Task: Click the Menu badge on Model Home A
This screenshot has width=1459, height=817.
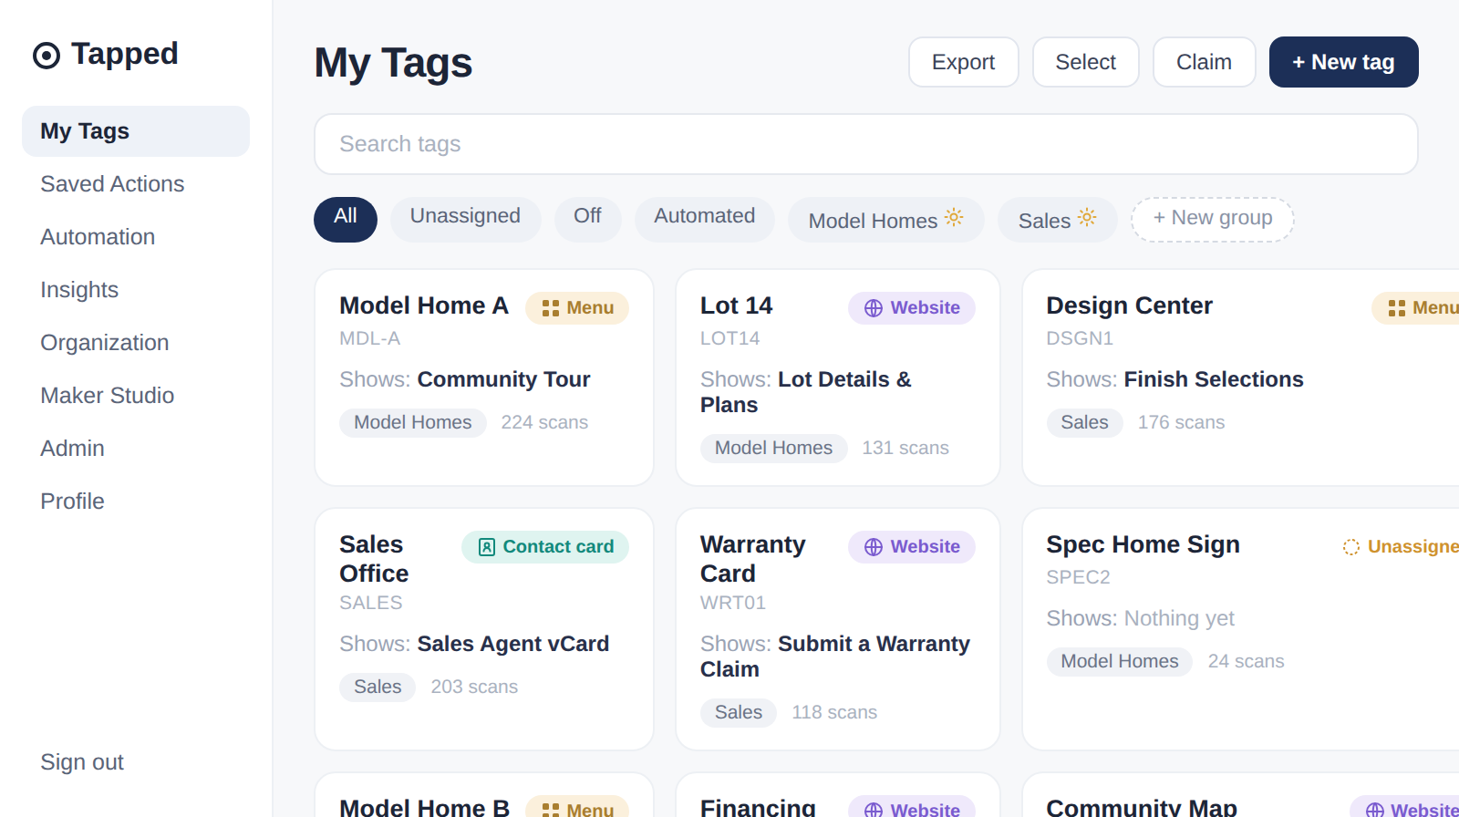Action: click(576, 308)
